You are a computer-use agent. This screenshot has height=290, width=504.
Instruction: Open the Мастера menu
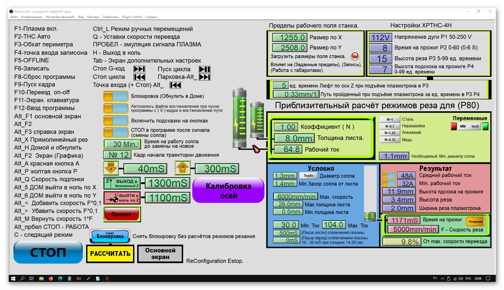pyautogui.click(x=93, y=17)
